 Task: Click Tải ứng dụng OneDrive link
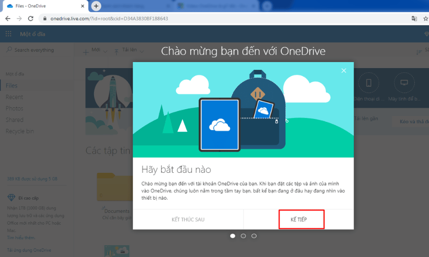(29, 250)
